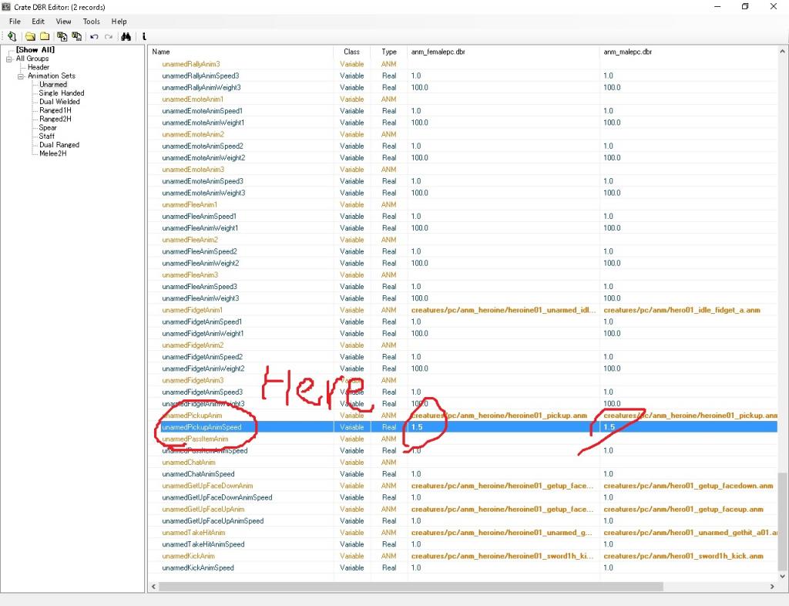
Task: Collapse the All Groups tree node
Action: 9,59
